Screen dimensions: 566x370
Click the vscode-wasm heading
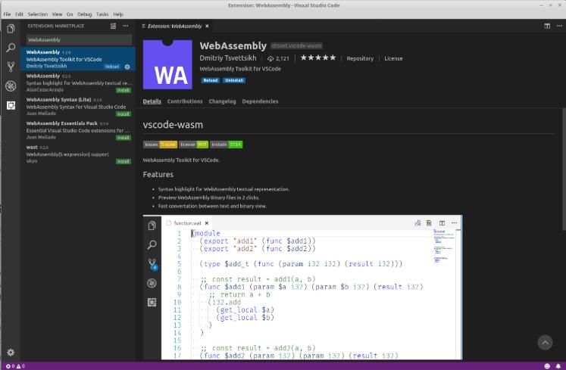pyautogui.click(x=173, y=125)
